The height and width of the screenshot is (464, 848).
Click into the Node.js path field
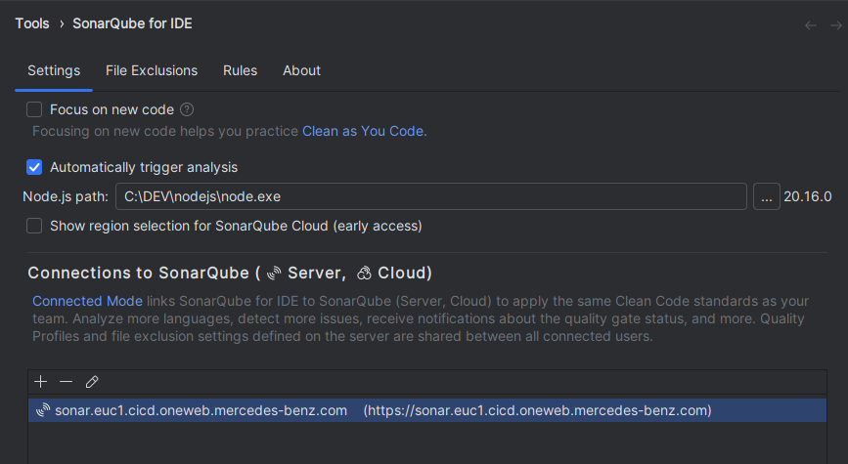pos(430,196)
